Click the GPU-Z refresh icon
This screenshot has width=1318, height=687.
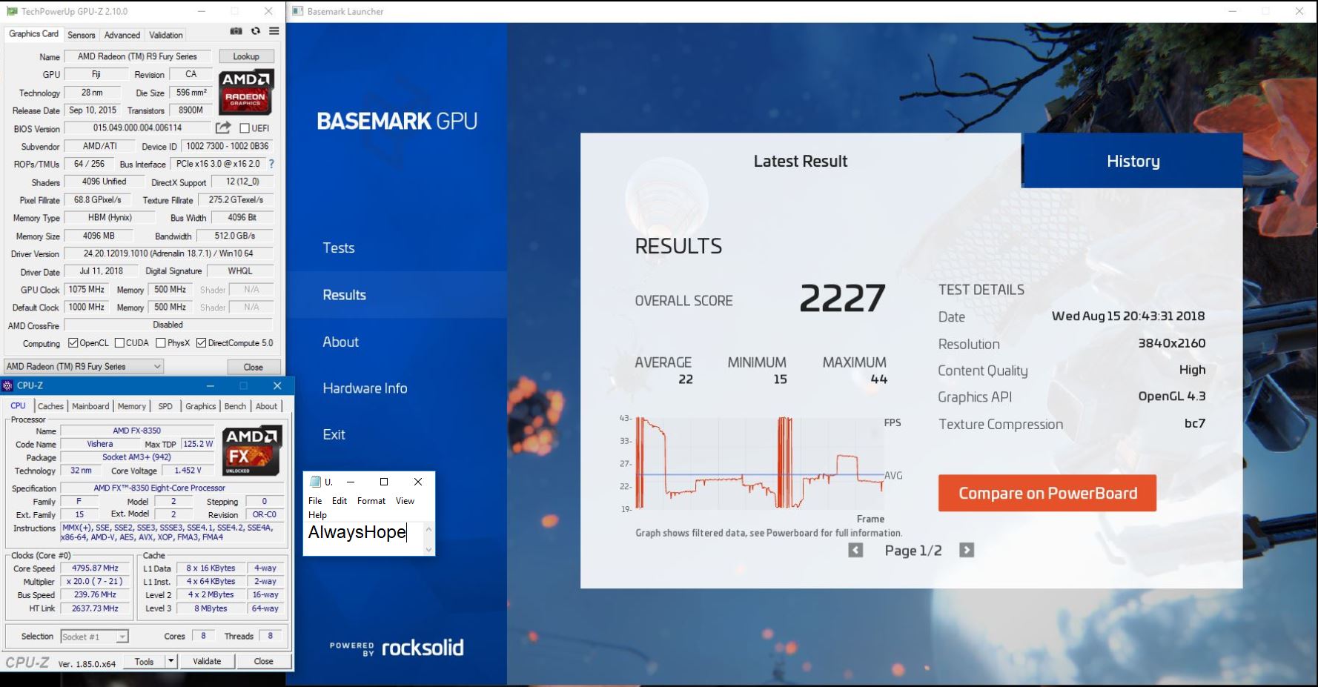(256, 31)
